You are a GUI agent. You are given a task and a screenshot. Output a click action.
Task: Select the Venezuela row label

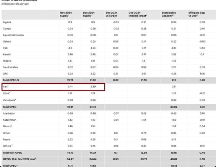click(9, 100)
